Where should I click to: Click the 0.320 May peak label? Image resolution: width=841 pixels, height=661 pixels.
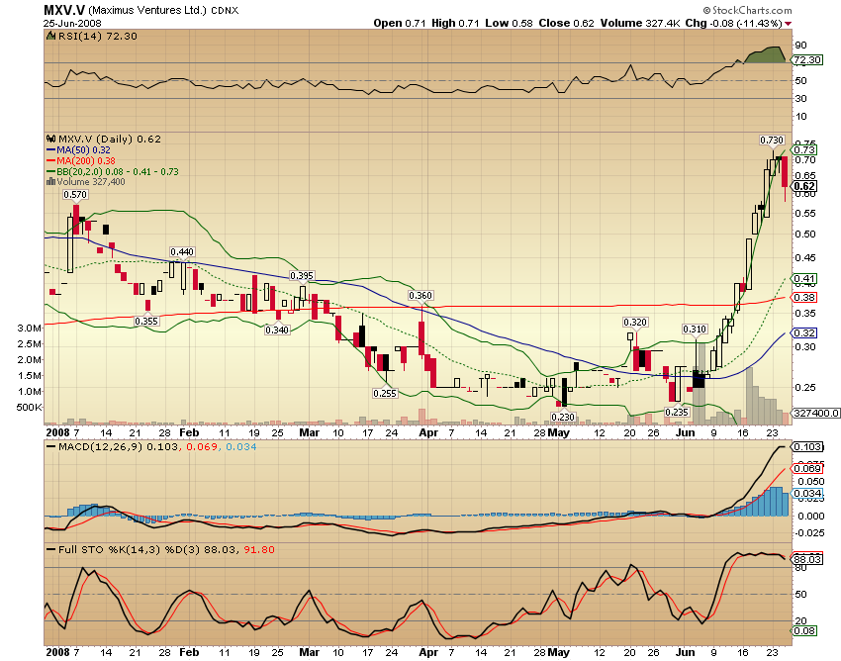635,322
